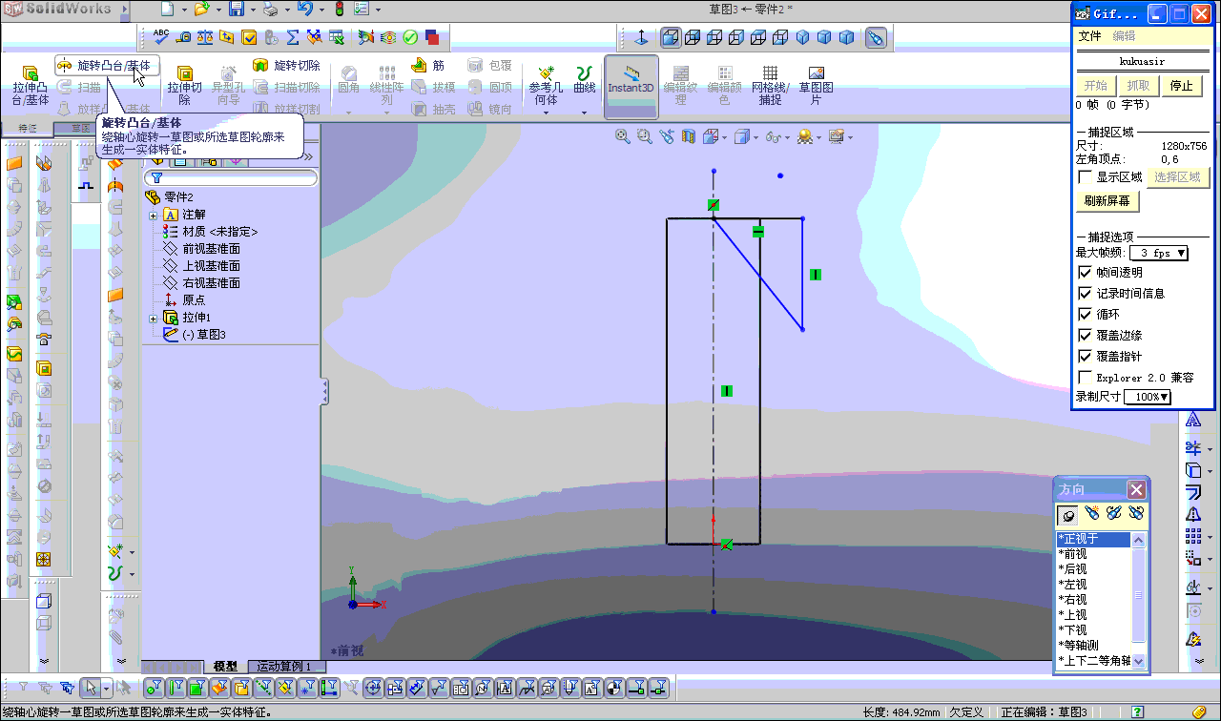The width and height of the screenshot is (1221, 721).
Task: Click the 方向 view list scrollbar
Action: (x=1138, y=596)
